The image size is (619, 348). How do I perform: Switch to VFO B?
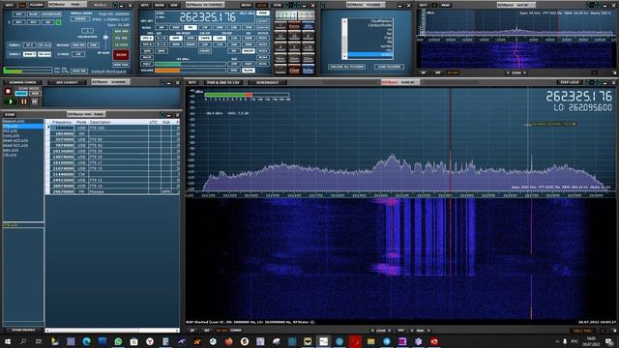point(147,44)
